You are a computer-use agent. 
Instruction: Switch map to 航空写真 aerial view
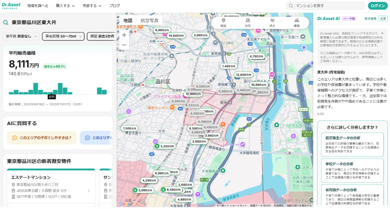149,20
